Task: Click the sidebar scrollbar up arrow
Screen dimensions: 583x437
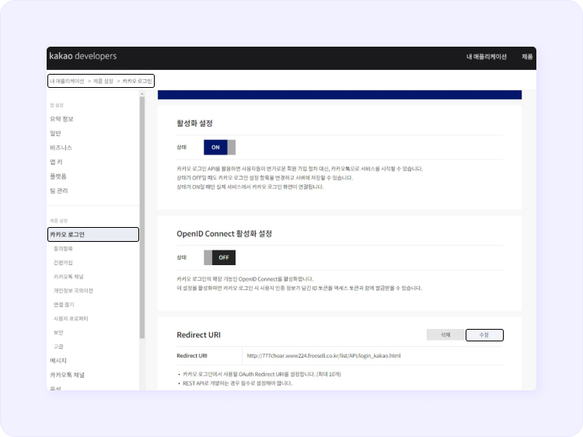Action: [x=142, y=94]
